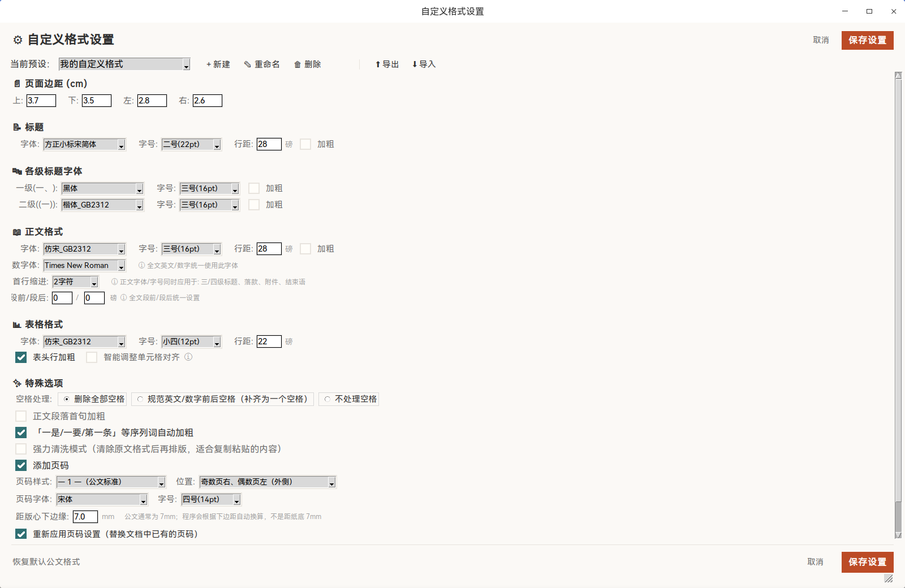Screen dimensions: 905x588
Task: Toggle 加粗 for 二级 heading font
Action: click(x=254, y=205)
